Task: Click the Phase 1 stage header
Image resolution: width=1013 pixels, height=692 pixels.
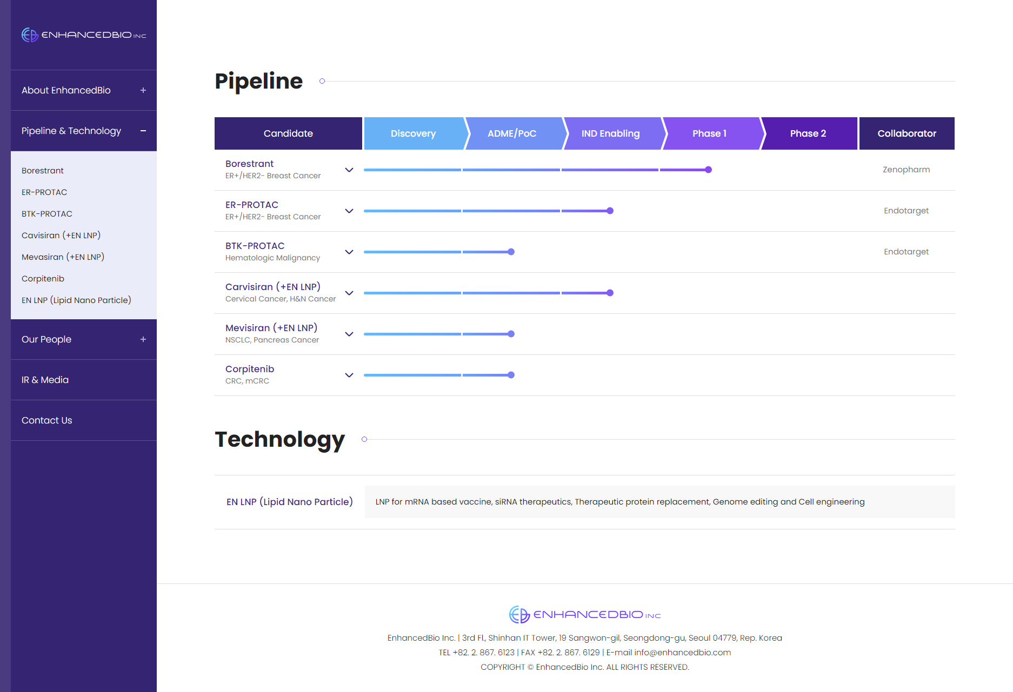Action: coord(709,133)
